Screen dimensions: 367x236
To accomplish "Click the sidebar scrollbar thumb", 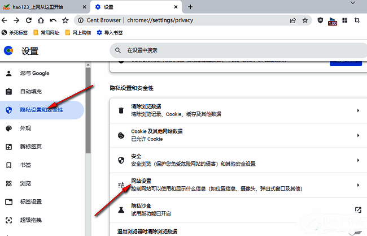I will point(88,111).
